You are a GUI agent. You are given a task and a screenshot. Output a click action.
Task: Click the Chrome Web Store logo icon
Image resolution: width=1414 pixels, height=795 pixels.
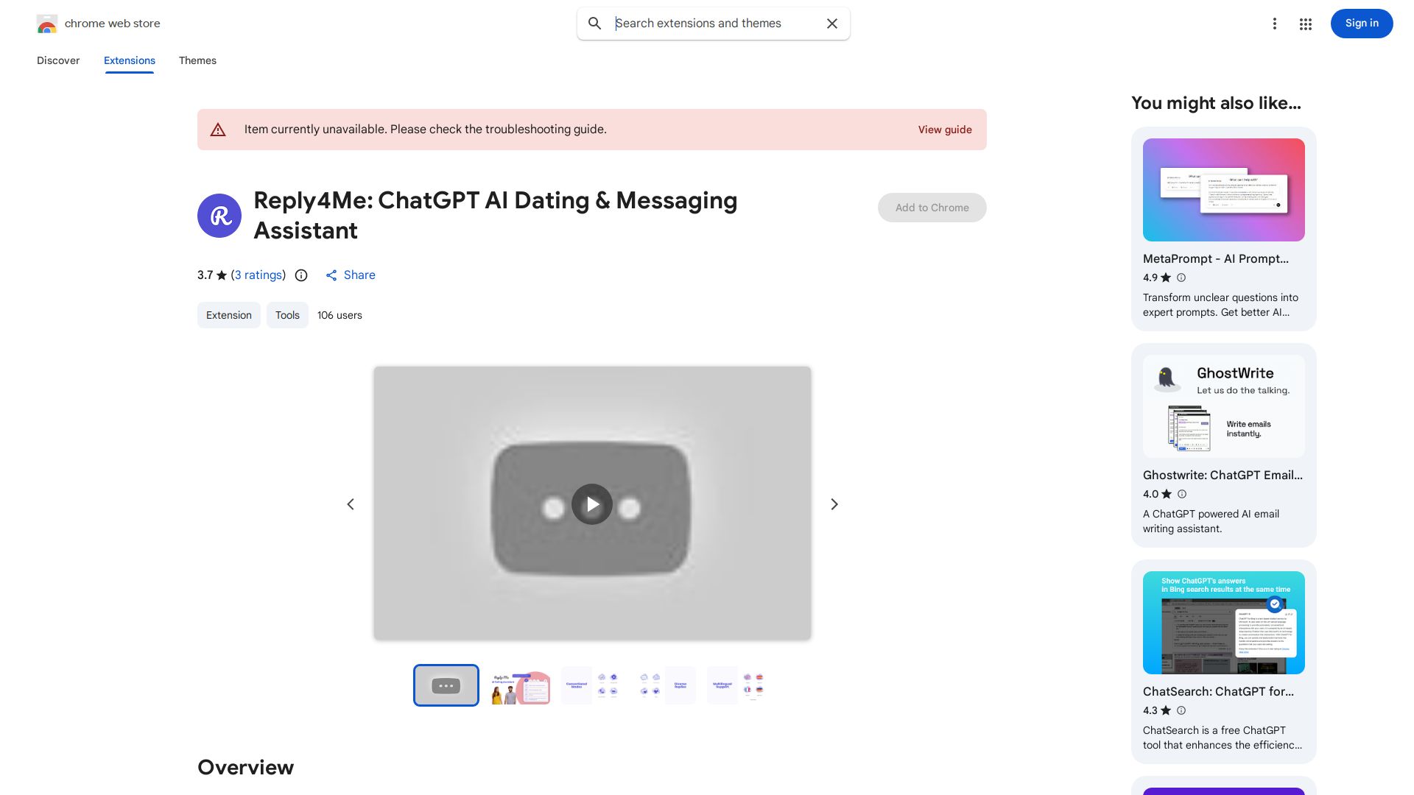click(x=46, y=24)
